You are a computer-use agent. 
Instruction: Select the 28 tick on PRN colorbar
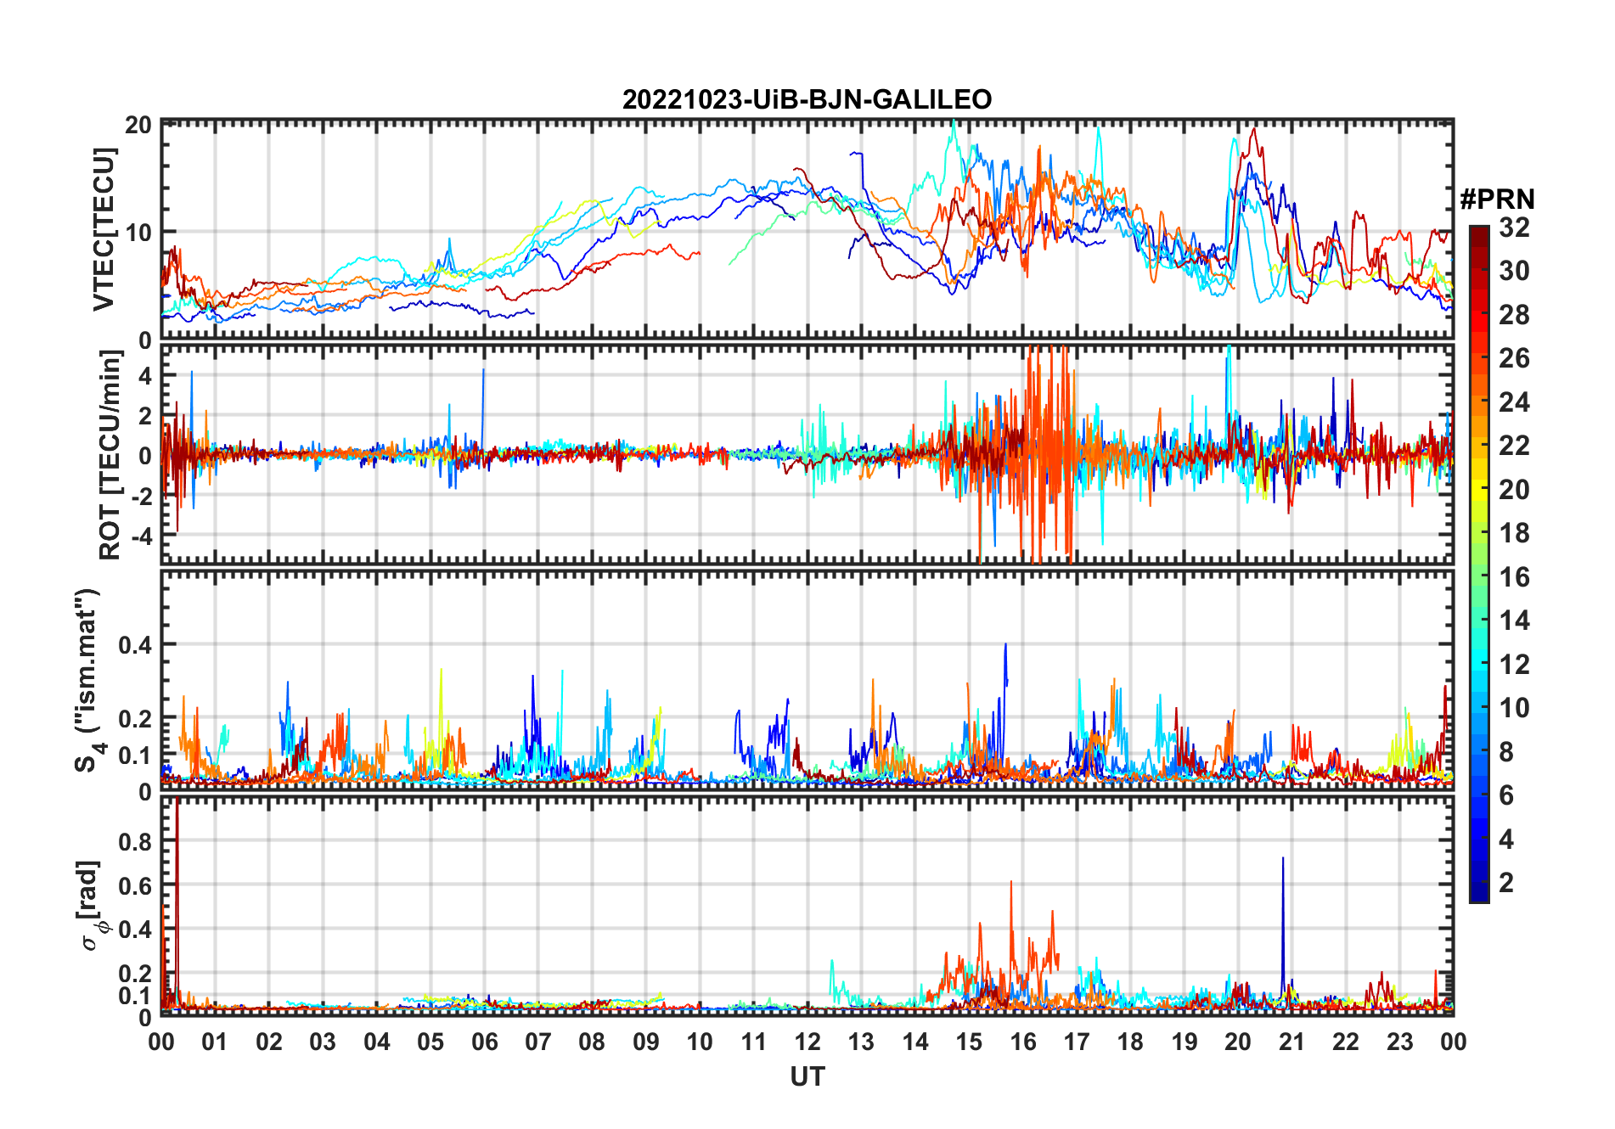click(1514, 314)
